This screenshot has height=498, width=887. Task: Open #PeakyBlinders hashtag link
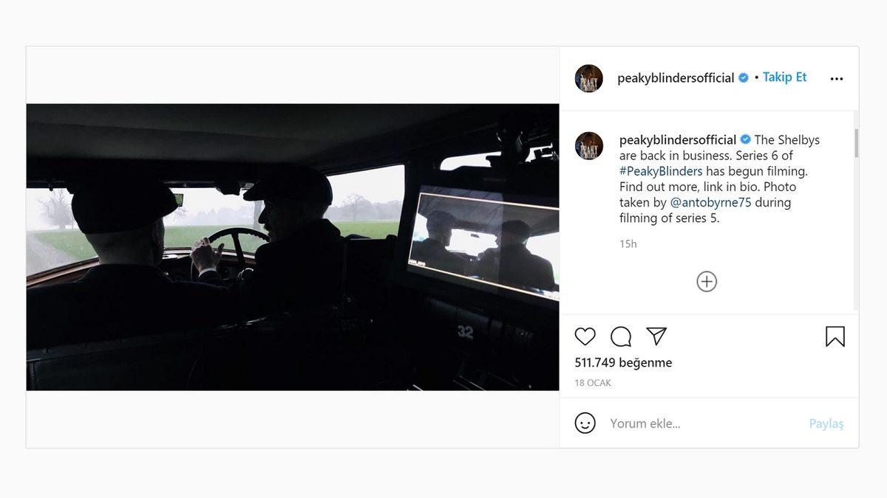click(661, 171)
